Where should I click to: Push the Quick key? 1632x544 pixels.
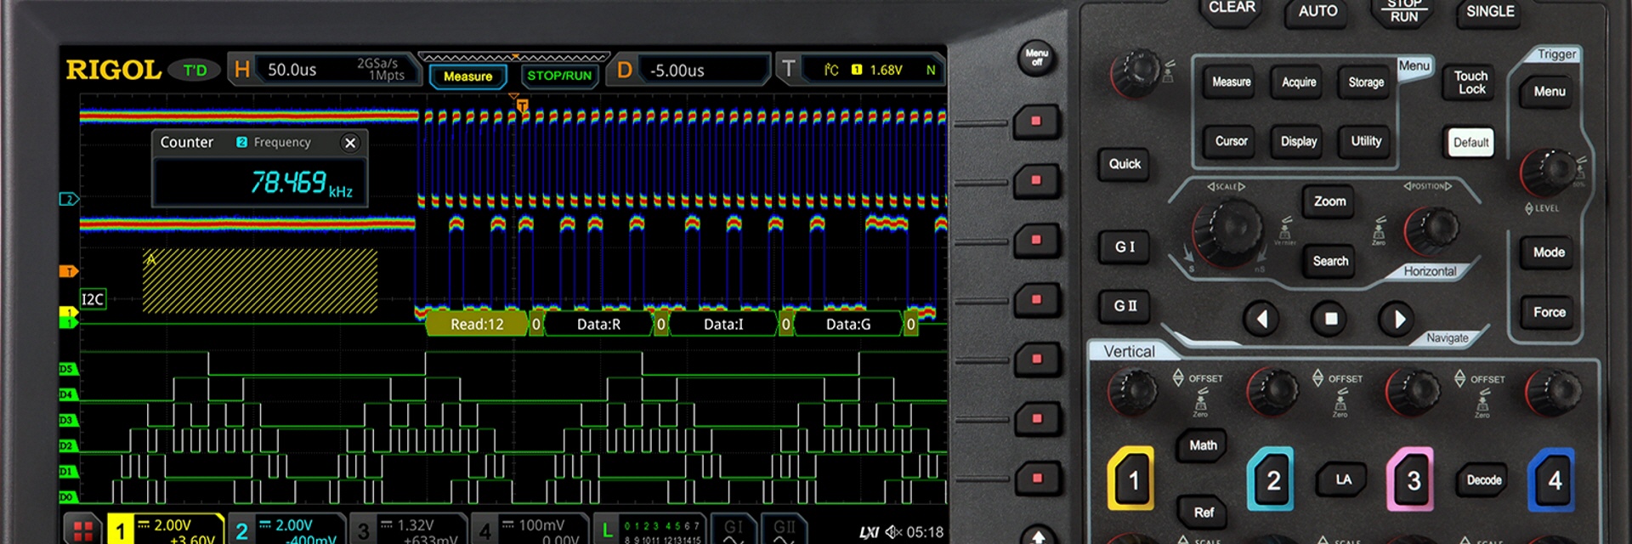coord(1125,164)
